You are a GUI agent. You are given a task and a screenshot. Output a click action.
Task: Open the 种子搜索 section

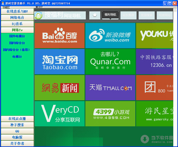pos(17,125)
